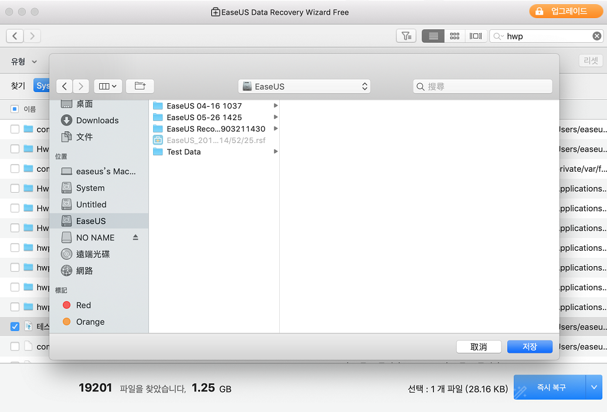Clear the hwp search text
The height and width of the screenshot is (412, 607).
pyautogui.click(x=596, y=36)
